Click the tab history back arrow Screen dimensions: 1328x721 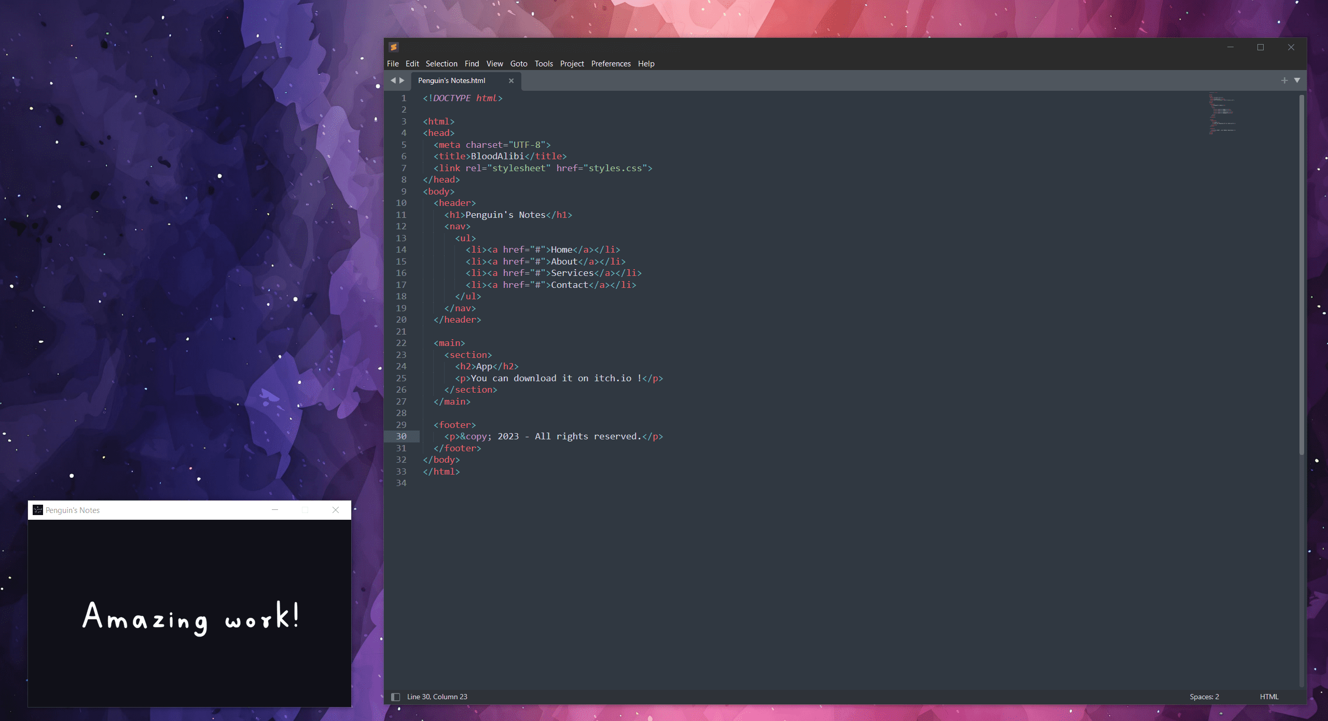click(393, 80)
